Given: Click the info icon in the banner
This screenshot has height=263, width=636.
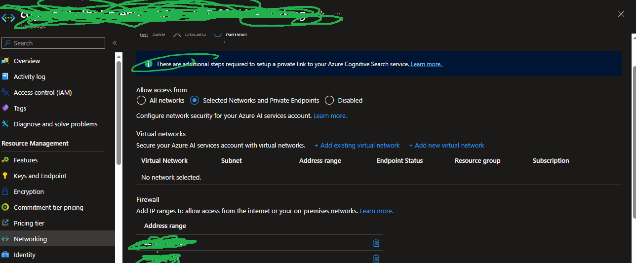Looking at the screenshot, I should [149, 64].
